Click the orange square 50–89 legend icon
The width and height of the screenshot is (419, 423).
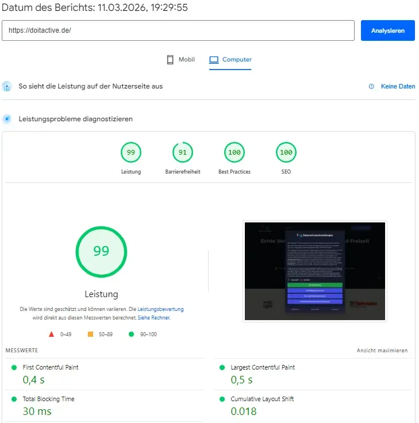[x=90, y=334]
